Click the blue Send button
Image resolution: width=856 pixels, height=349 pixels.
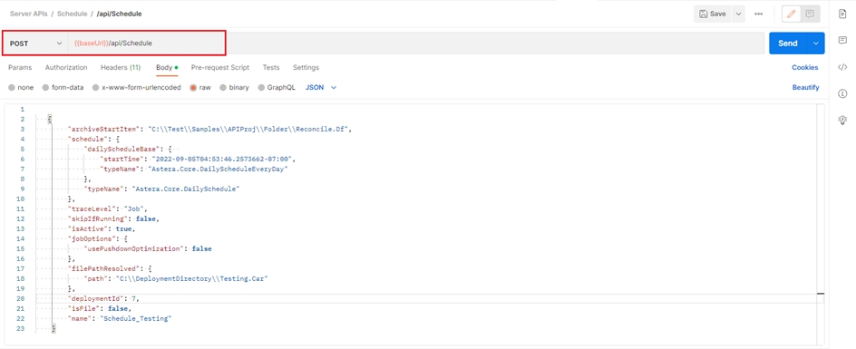pos(788,44)
